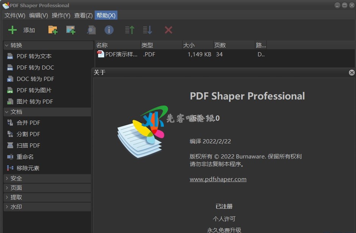The height and width of the screenshot is (233, 356).
Task: Open the 操作(Y) menu
Action: click(61, 15)
